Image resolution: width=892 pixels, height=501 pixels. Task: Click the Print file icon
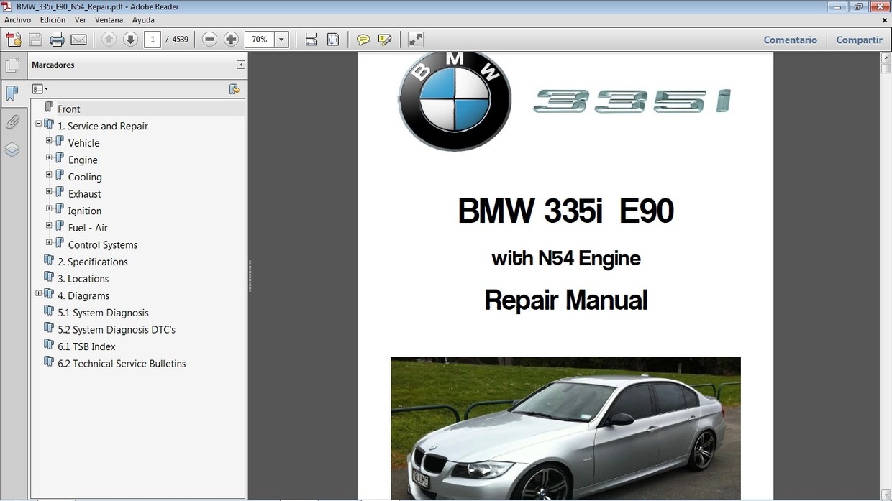tap(57, 40)
